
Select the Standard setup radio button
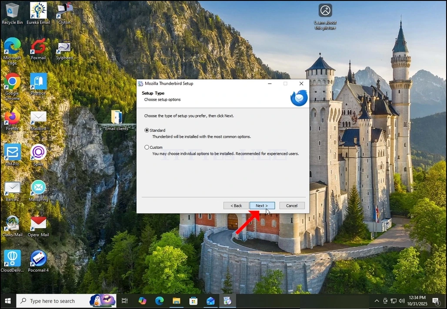tap(147, 130)
